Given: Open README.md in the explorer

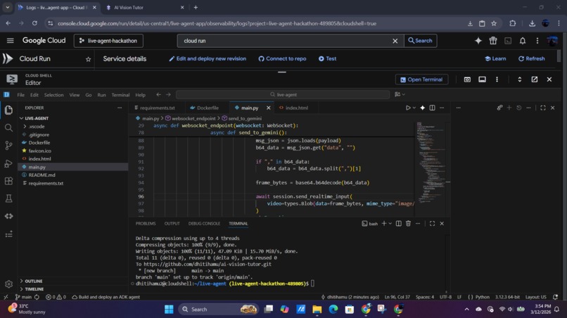Looking at the screenshot, I should pos(42,175).
